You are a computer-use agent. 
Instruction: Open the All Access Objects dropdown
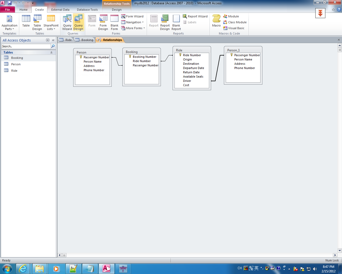click(x=48, y=40)
